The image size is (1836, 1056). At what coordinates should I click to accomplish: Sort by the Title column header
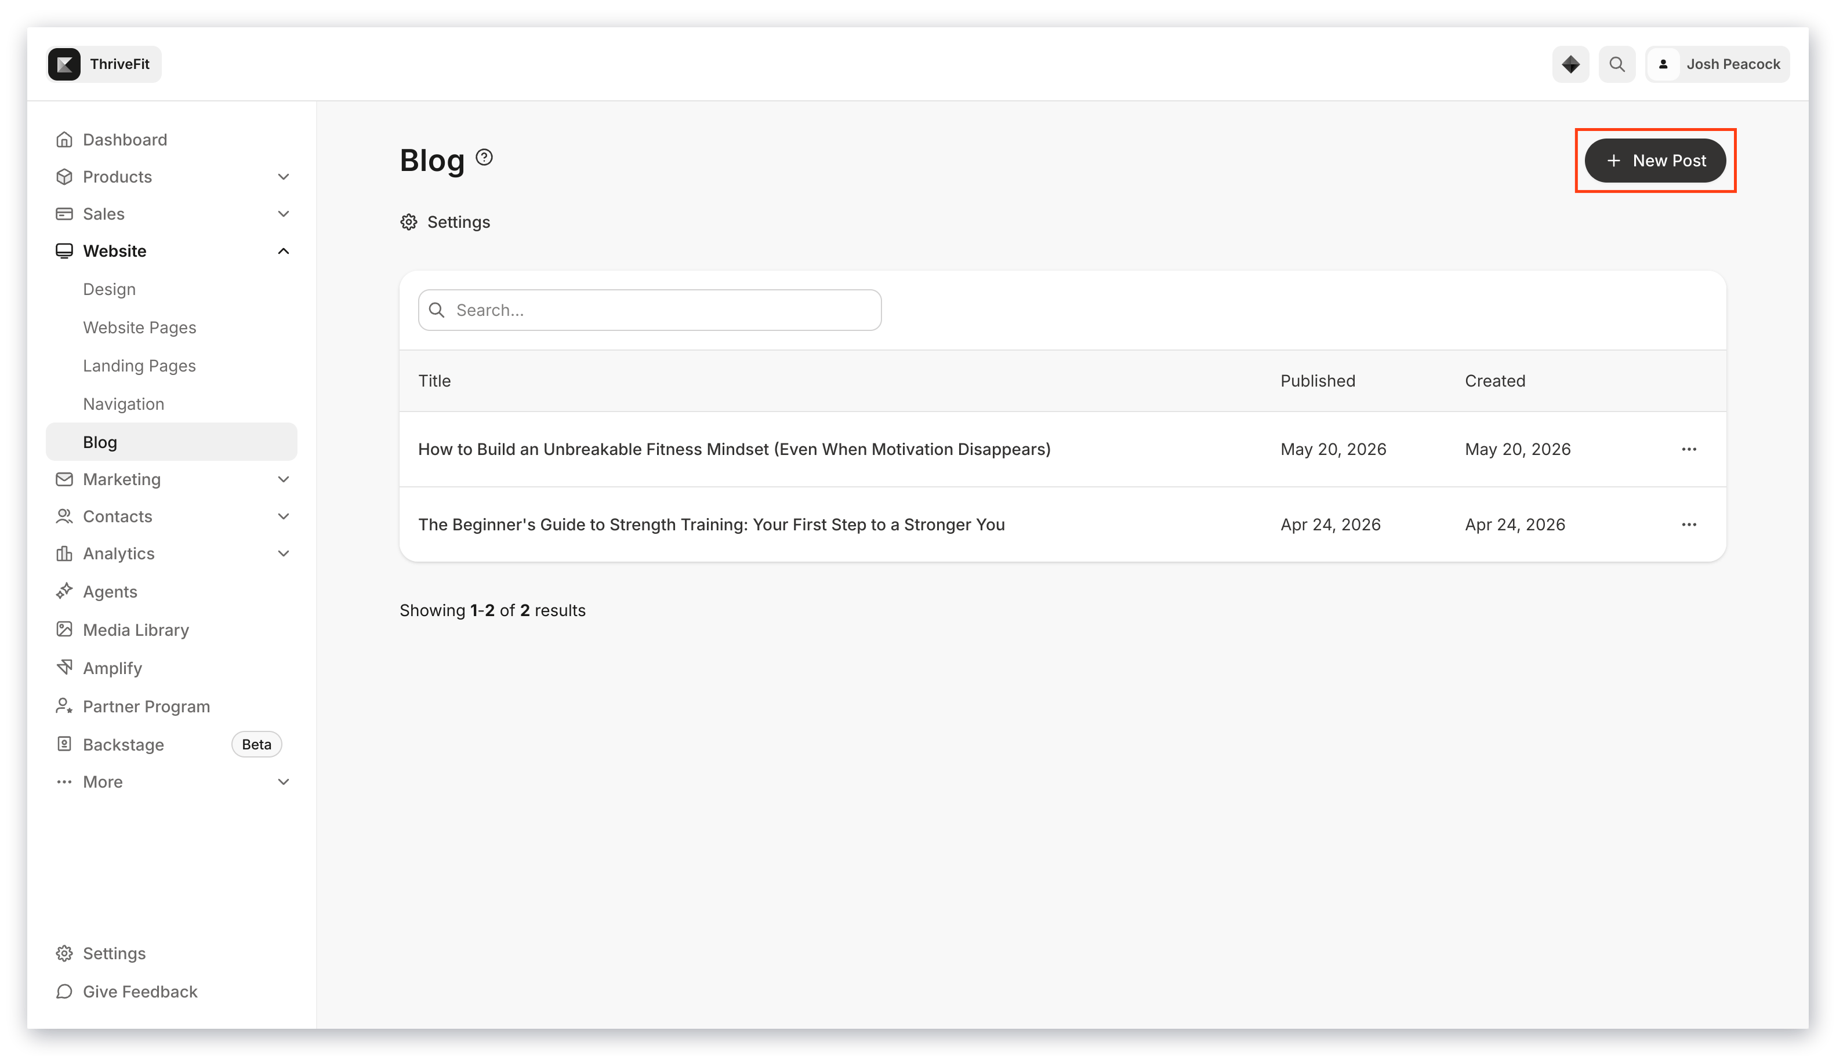(434, 381)
